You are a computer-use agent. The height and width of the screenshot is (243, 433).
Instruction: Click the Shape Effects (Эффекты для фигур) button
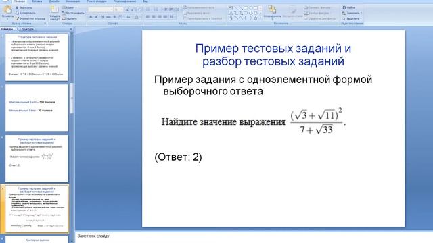(320, 18)
